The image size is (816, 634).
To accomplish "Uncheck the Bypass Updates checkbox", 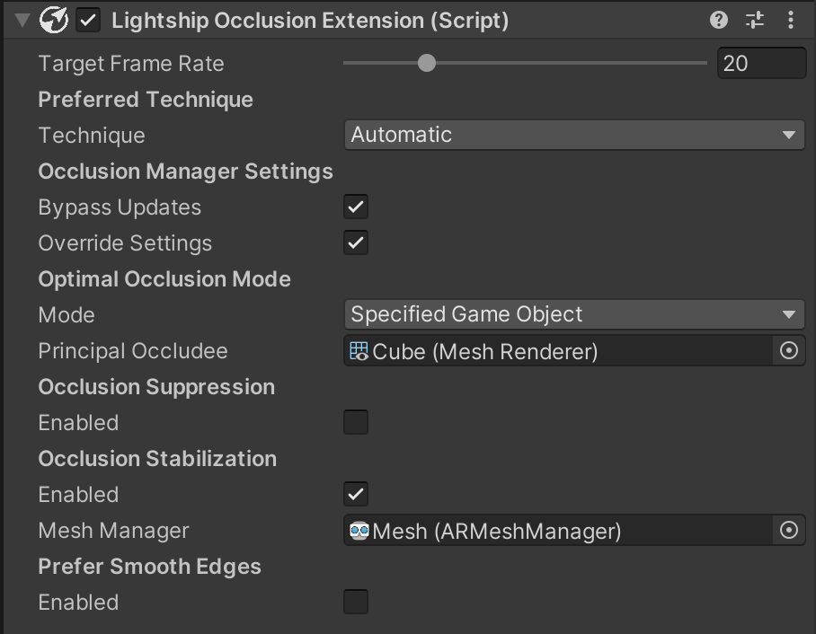I will [355, 207].
